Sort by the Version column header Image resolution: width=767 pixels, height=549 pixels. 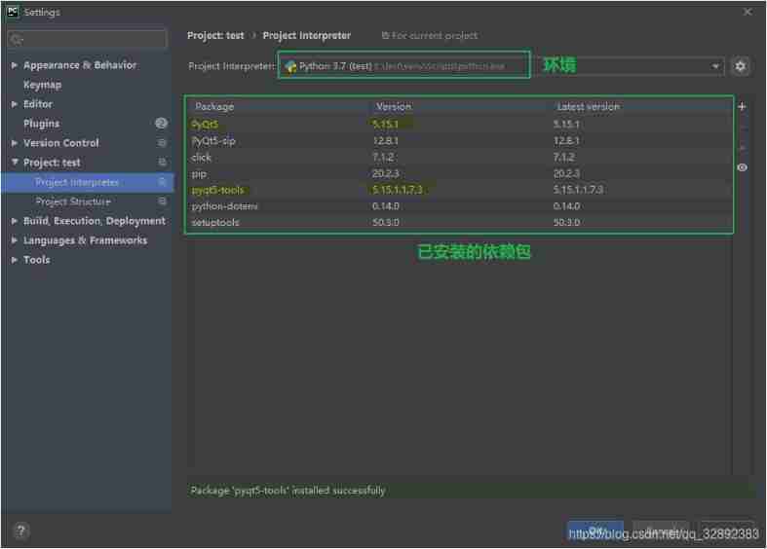[x=394, y=106]
